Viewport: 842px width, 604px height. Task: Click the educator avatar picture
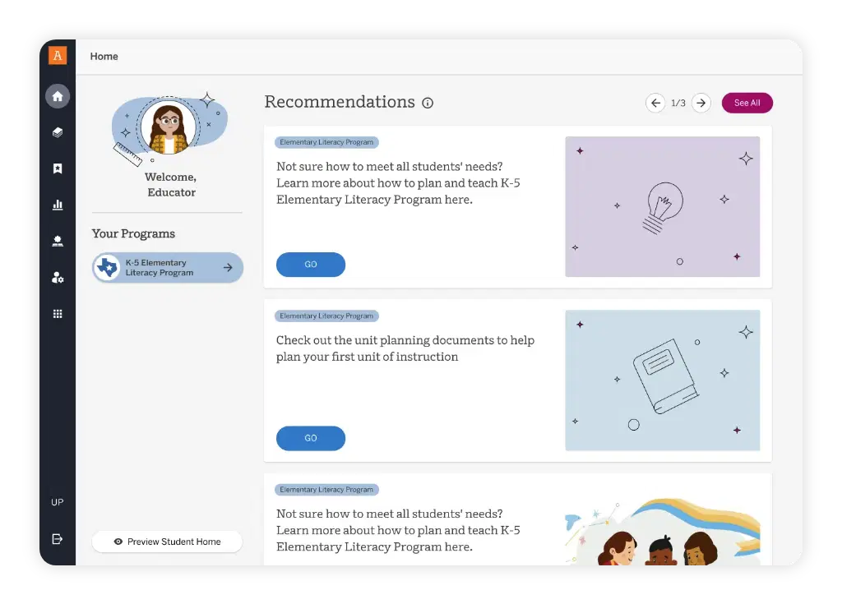click(x=169, y=127)
